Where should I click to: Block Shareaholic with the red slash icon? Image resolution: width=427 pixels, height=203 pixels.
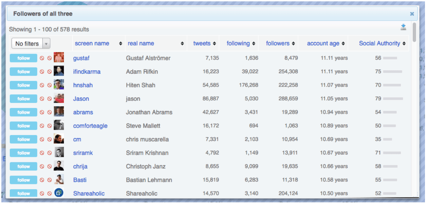42,193
